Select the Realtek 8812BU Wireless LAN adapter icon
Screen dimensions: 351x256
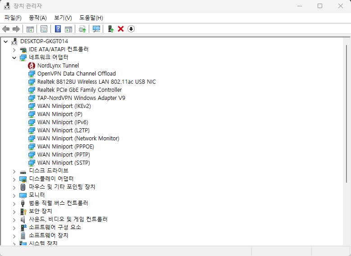[x=32, y=82]
